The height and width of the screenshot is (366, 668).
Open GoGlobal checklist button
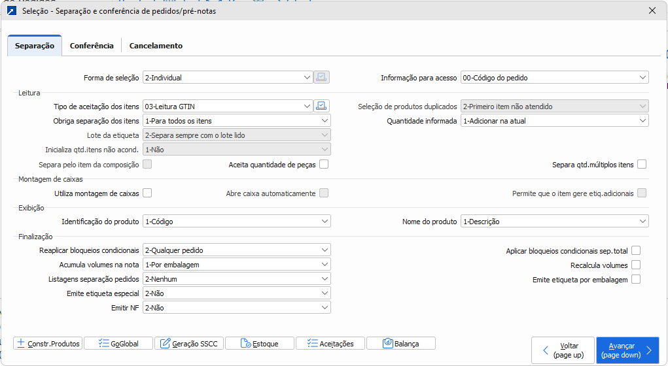point(118,343)
